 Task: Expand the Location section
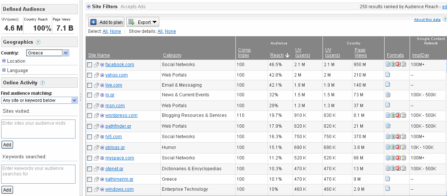coord(4,61)
